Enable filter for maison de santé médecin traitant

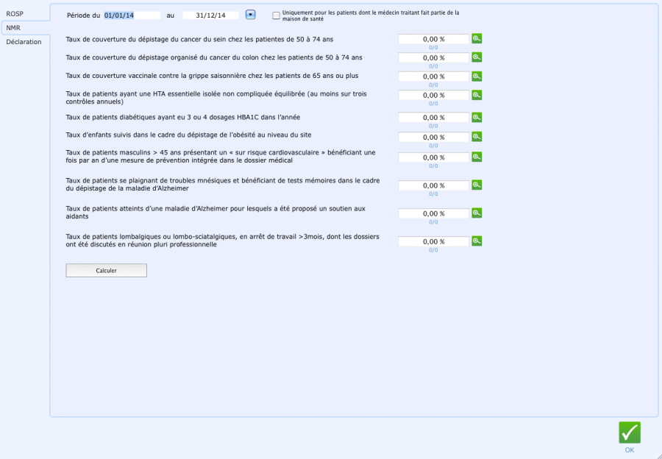click(276, 15)
